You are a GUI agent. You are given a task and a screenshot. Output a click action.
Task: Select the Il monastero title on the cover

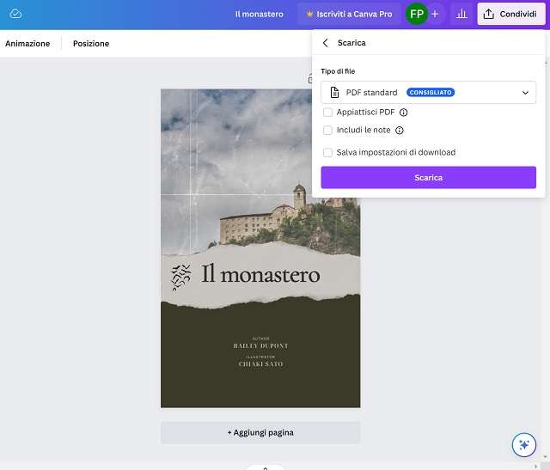pyautogui.click(x=260, y=275)
